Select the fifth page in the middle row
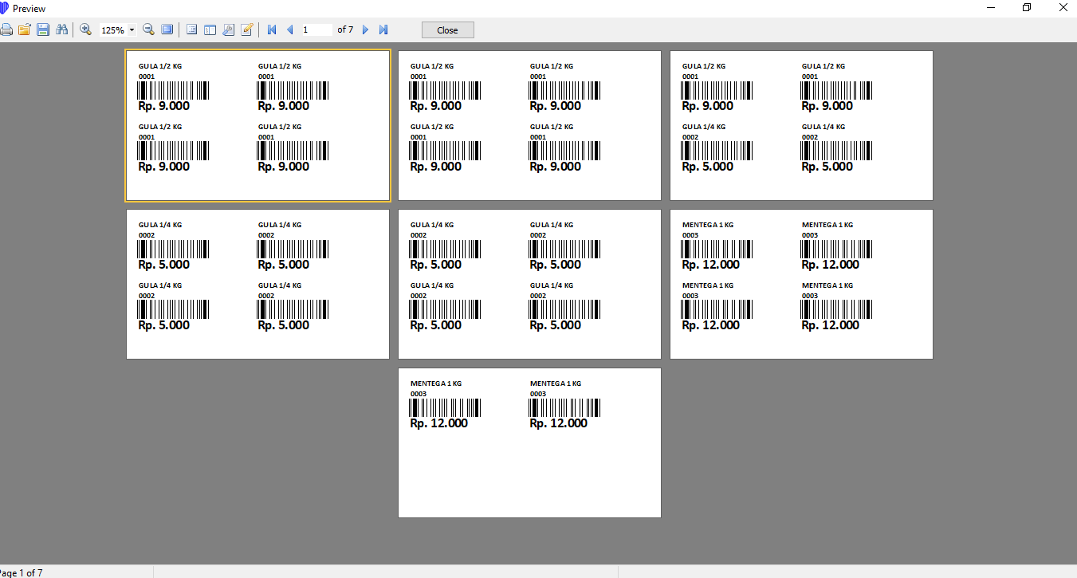The image size is (1077, 578). click(x=529, y=285)
